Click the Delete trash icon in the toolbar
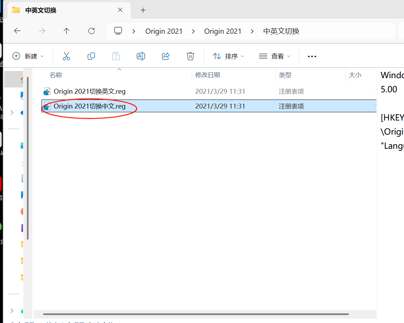Image resolution: width=404 pixels, height=323 pixels. (x=190, y=56)
